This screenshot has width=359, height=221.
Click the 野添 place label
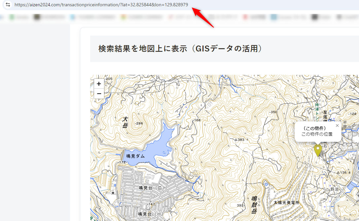(335, 189)
